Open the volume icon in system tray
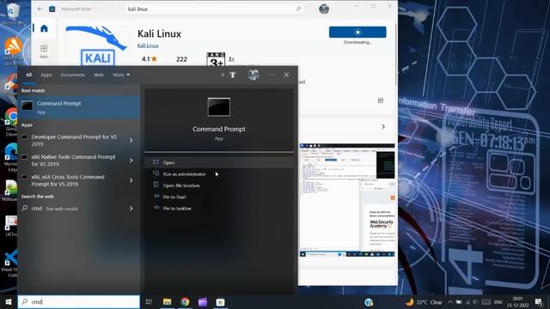The image size is (550, 309). pyautogui.click(x=475, y=301)
